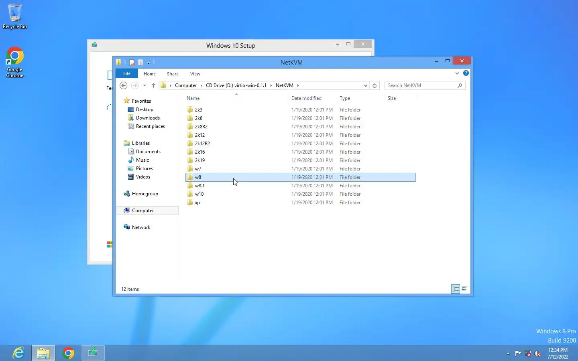578x361 pixels.
Task: Sort by the Size column header
Action: (x=401, y=98)
